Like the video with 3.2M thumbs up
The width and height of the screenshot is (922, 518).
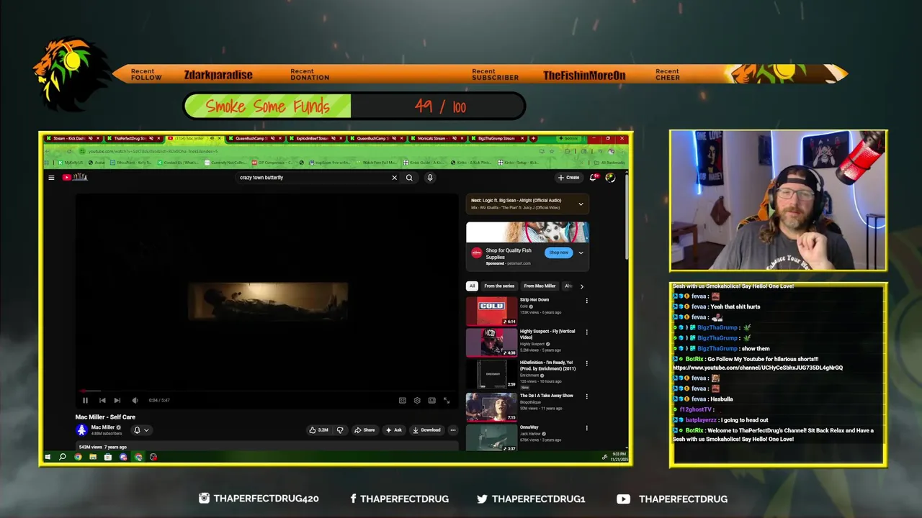pyautogui.click(x=318, y=430)
